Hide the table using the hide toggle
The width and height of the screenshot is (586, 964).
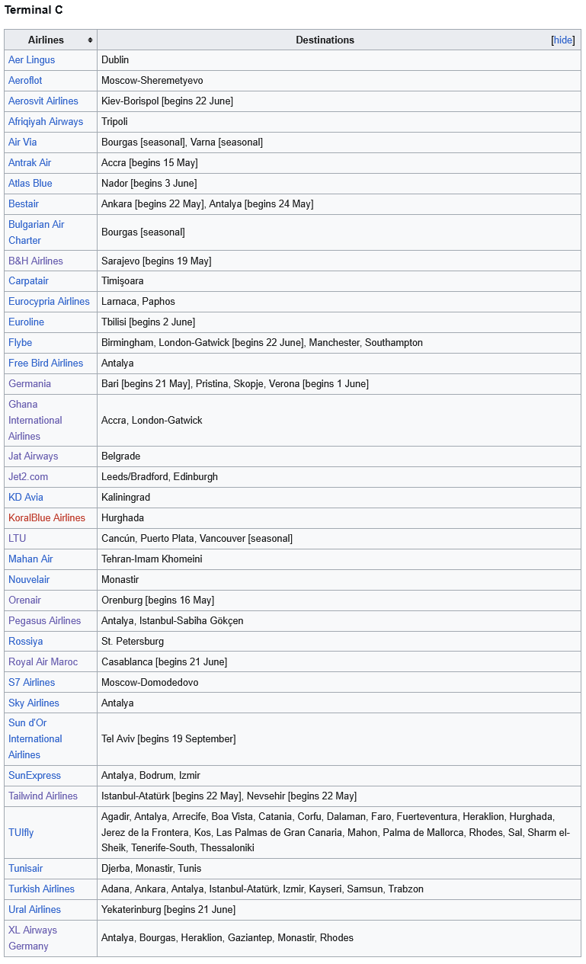coord(563,40)
